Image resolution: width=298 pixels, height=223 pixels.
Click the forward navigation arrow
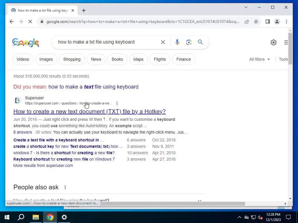click(21, 21)
